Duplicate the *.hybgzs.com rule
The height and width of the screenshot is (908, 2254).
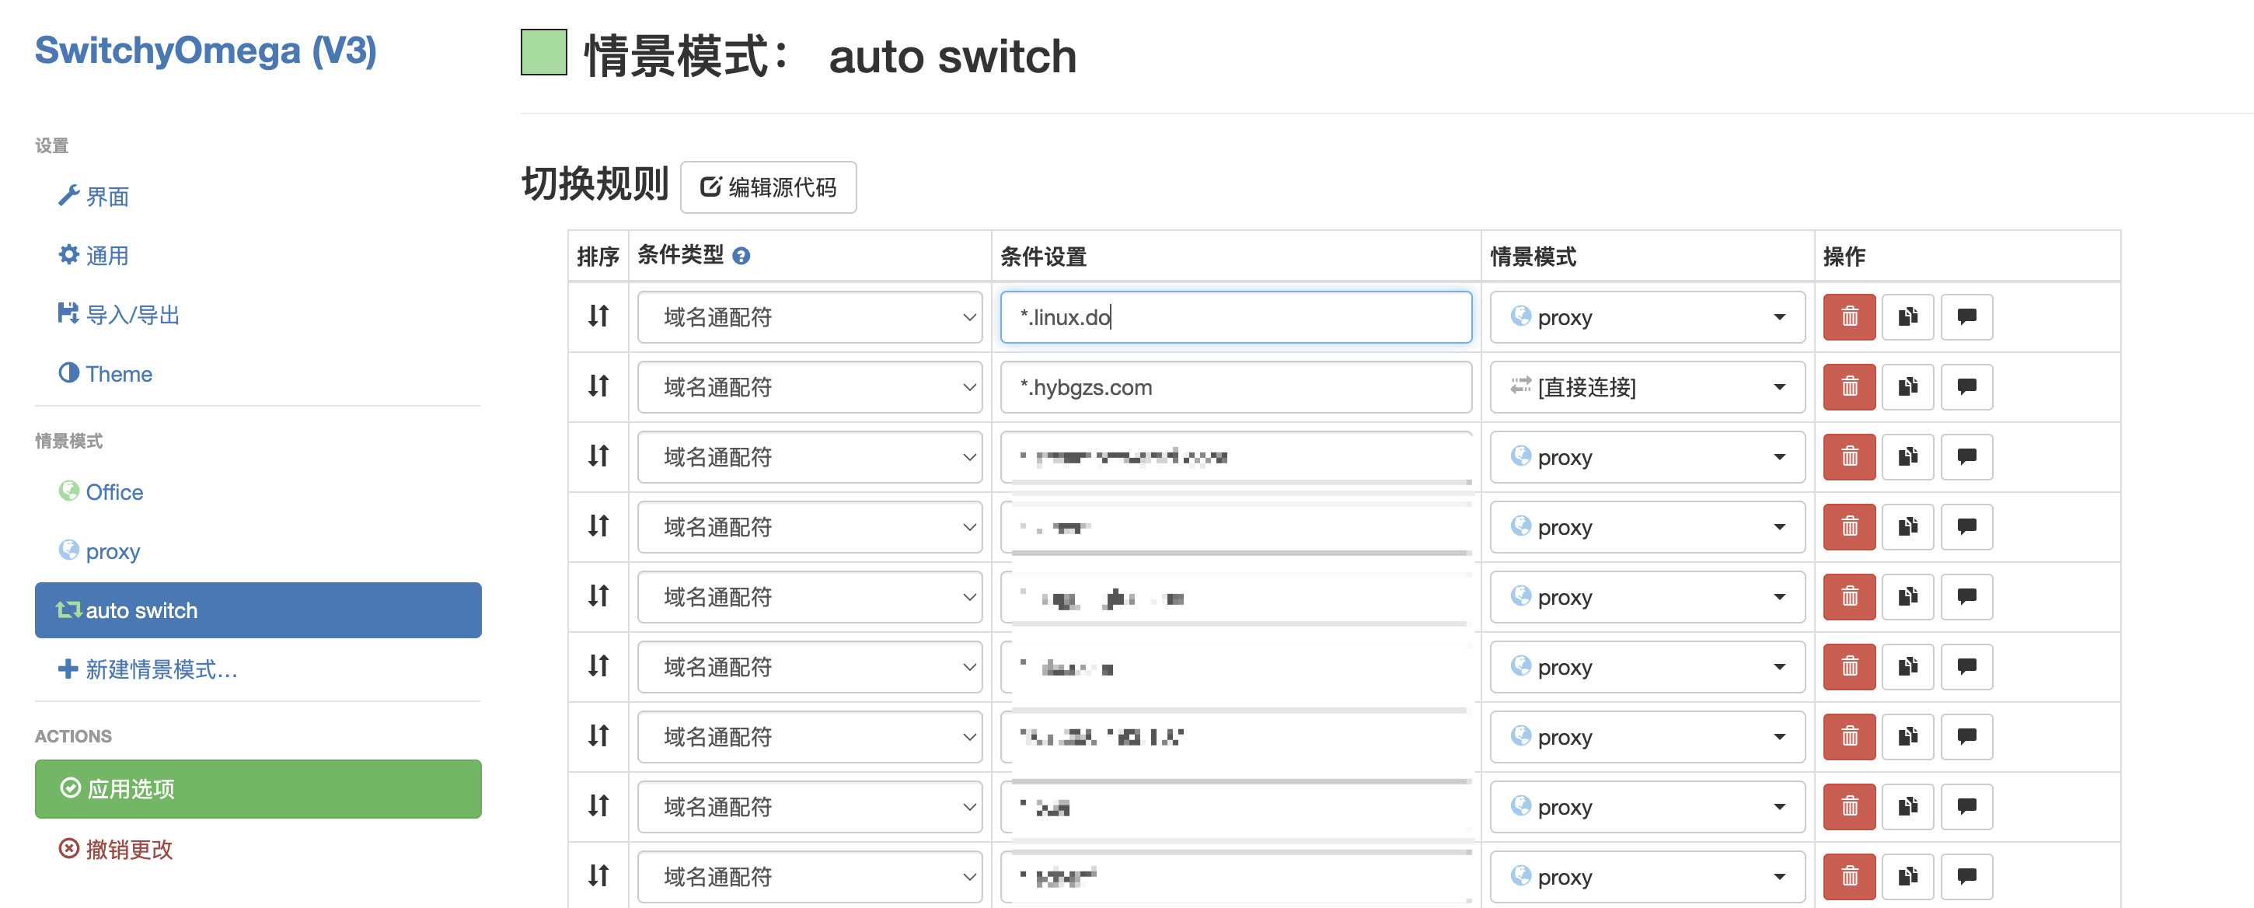point(1908,386)
